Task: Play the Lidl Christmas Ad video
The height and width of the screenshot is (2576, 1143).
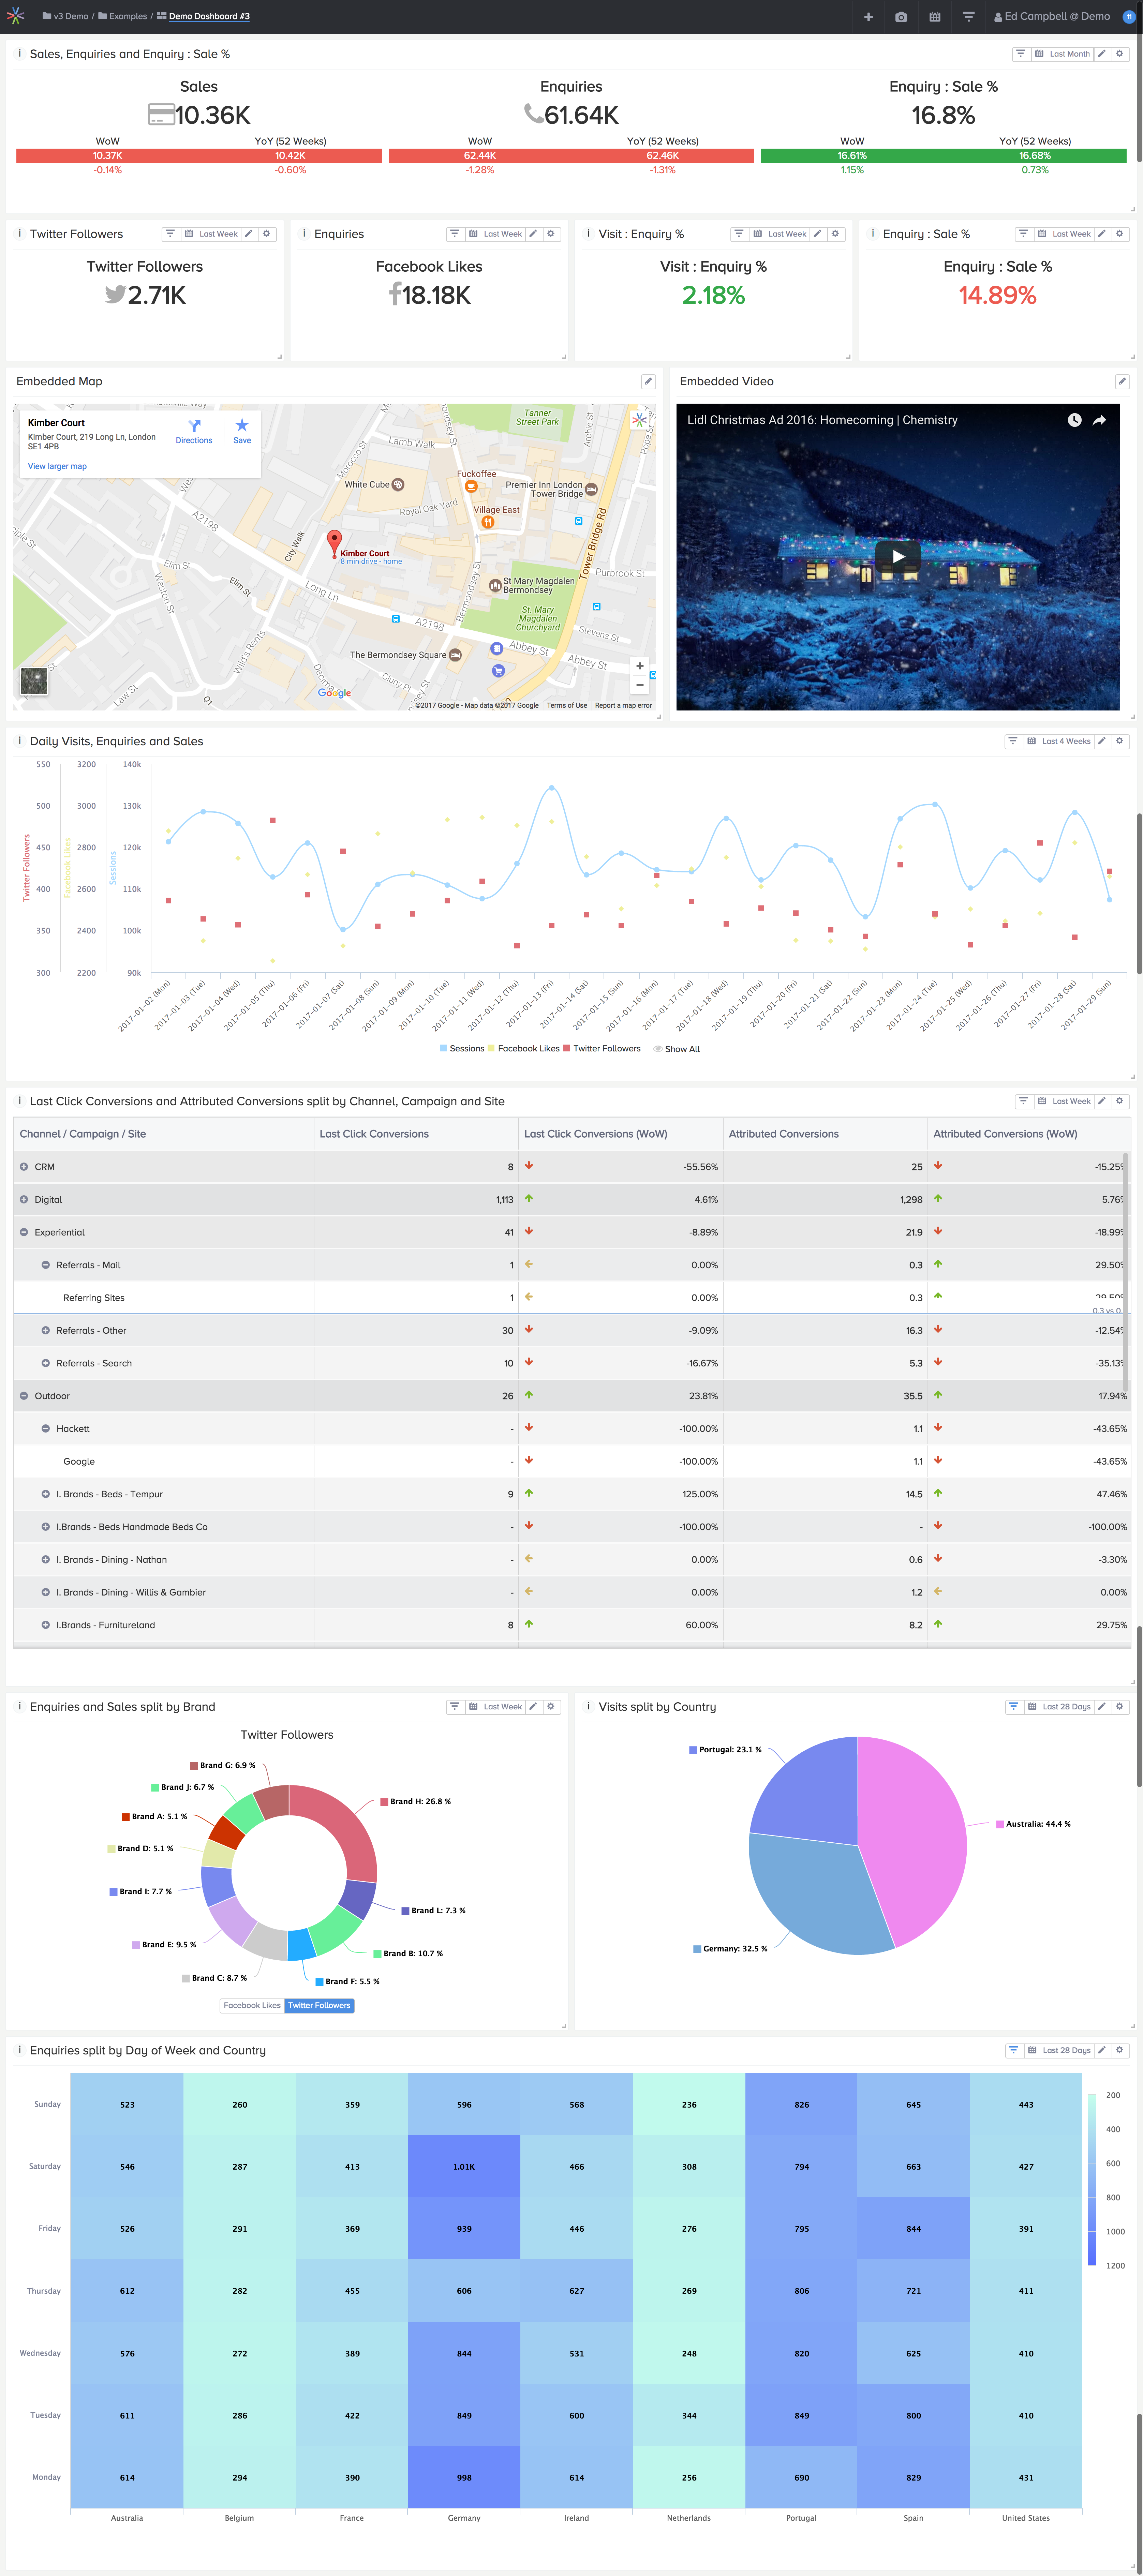Action: coord(898,557)
